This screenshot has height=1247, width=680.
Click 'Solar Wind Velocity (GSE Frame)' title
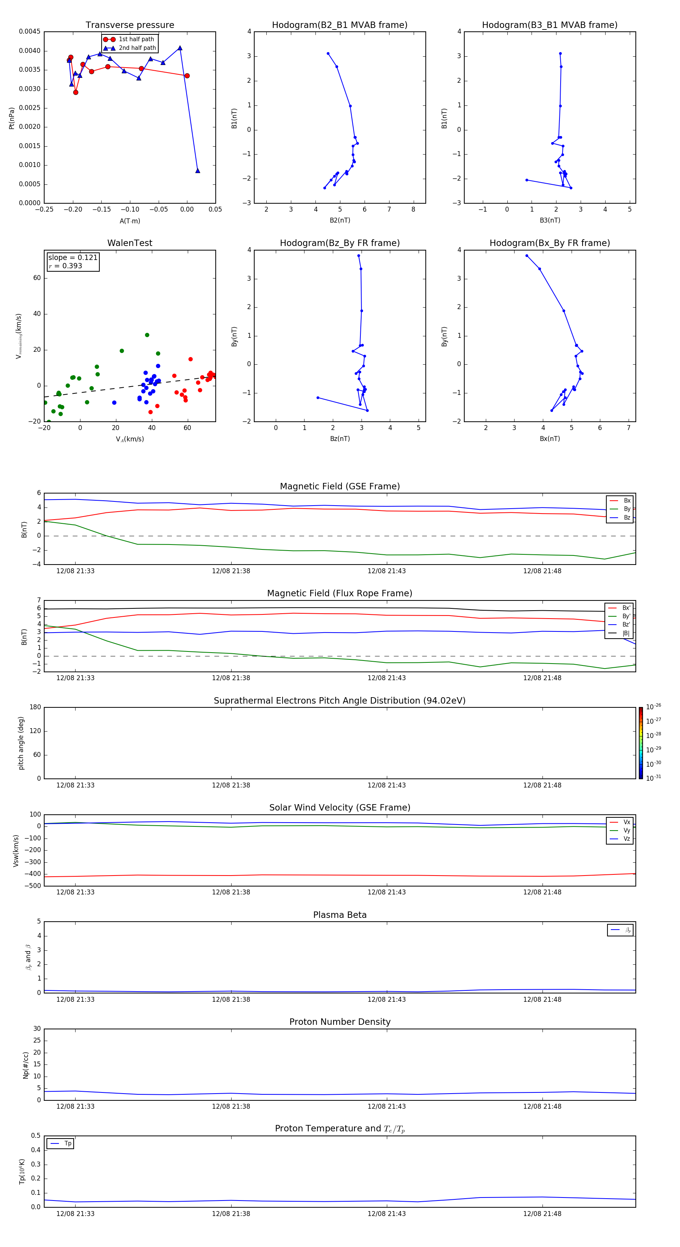click(340, 808)
